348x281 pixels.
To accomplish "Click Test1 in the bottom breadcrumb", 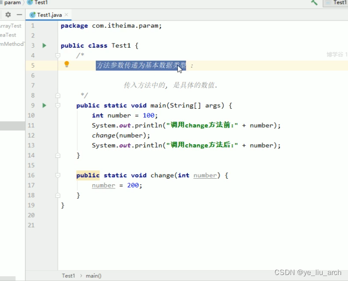I will coord(68,275).
